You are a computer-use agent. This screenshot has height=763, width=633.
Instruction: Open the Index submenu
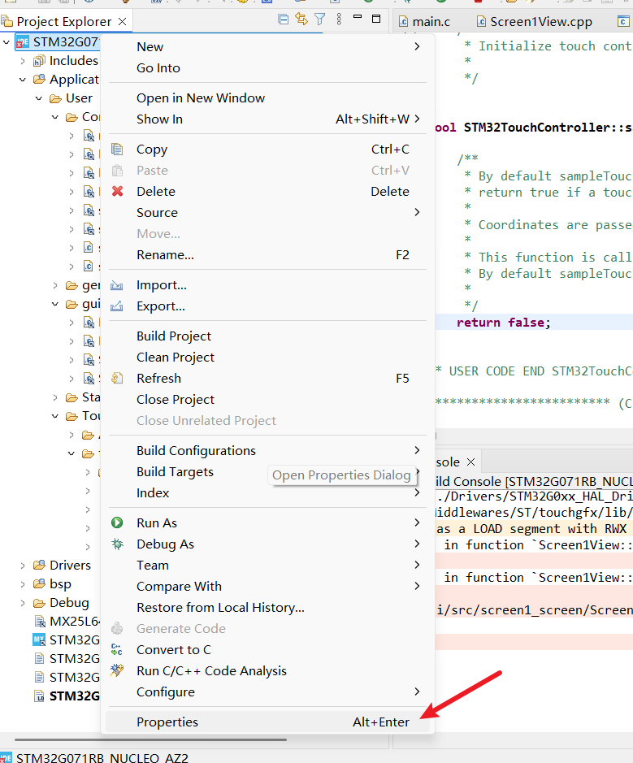point(267,493)
